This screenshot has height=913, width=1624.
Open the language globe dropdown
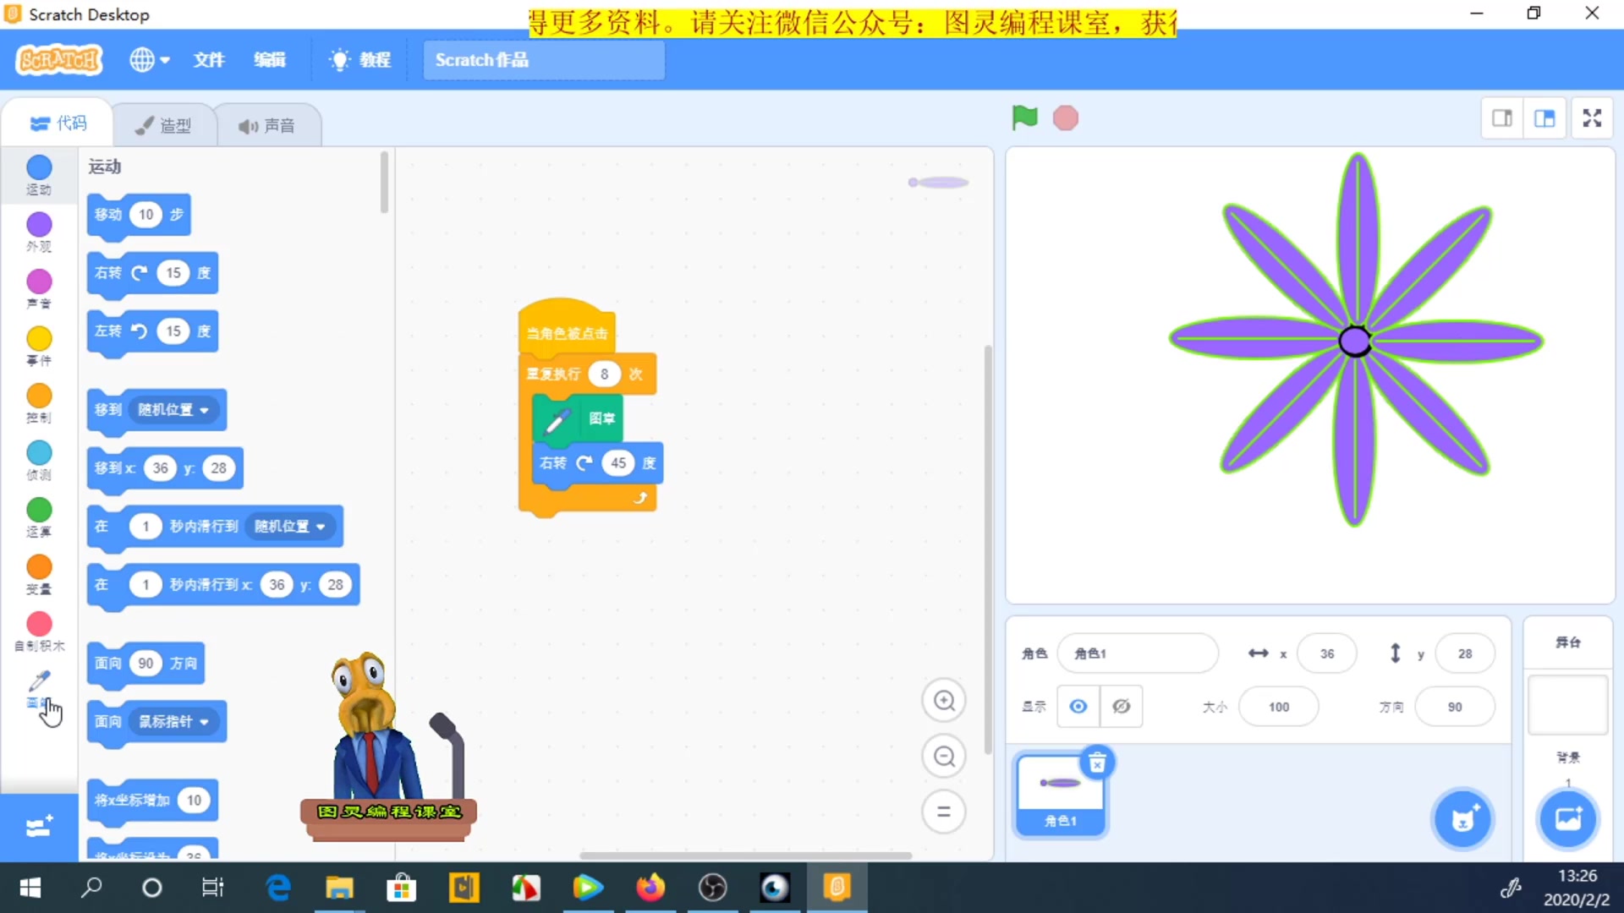(x=149, y=59)
